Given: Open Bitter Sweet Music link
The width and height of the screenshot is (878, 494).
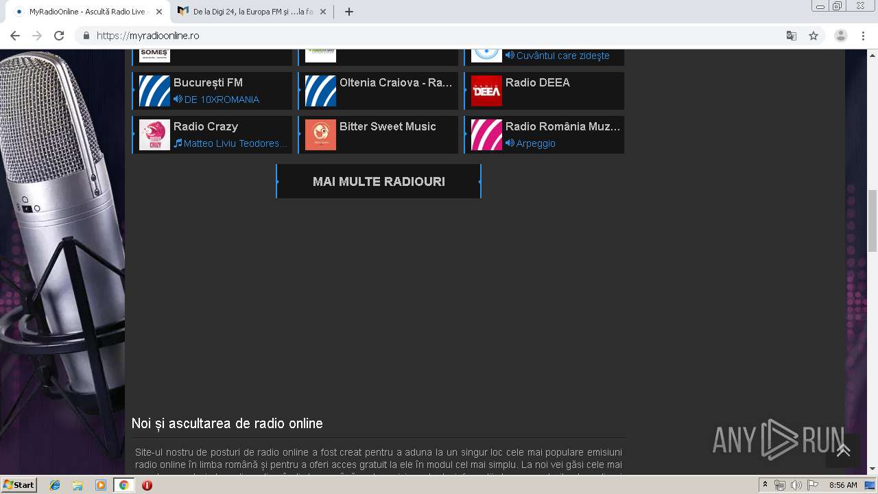Looking at the screenshot, I should (x=388, y=126).
